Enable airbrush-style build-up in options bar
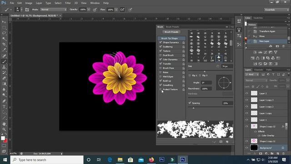 point(122,10)
